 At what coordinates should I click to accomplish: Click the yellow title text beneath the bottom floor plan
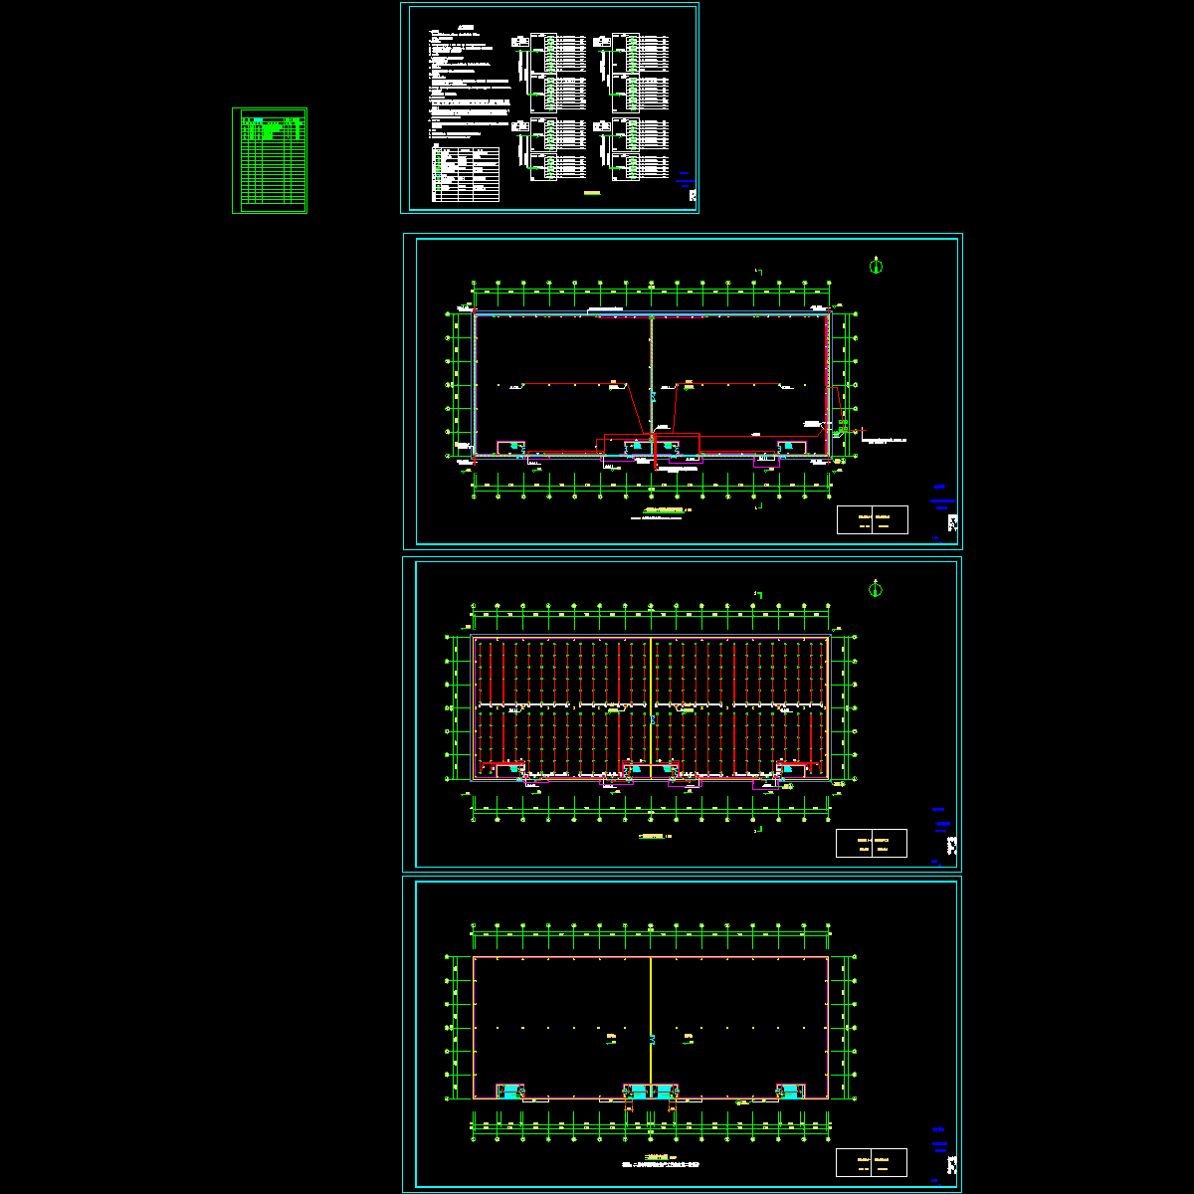coord(657,1158)
